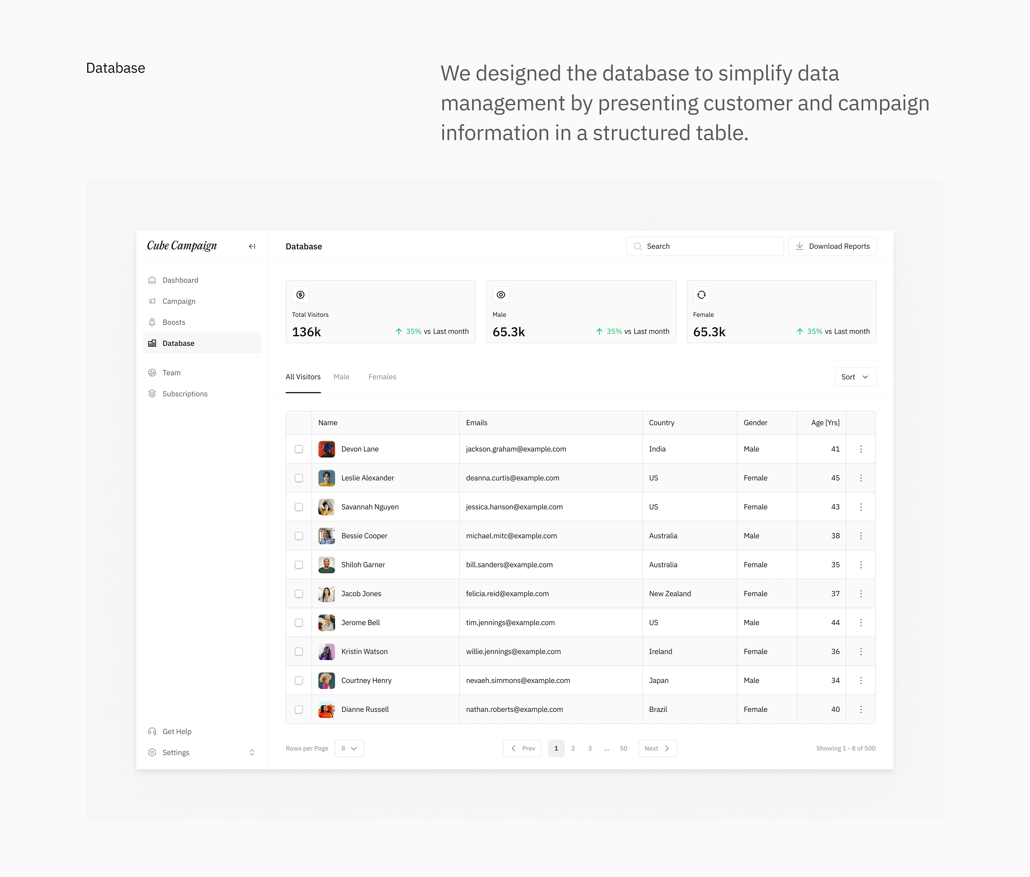The image size is (1030, 877).
Task: Open the Sort dropdown
Action: 855,377
